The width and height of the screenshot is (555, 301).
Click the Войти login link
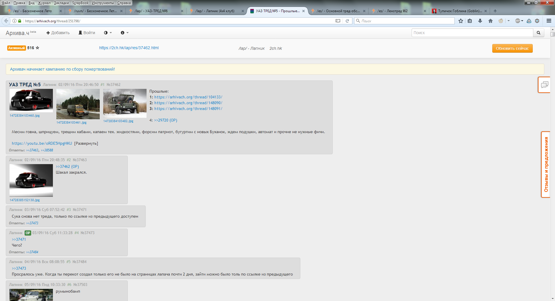(x=87, y=33)
